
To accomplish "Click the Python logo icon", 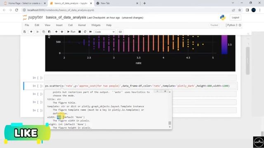I will click(x=223, y=17).
